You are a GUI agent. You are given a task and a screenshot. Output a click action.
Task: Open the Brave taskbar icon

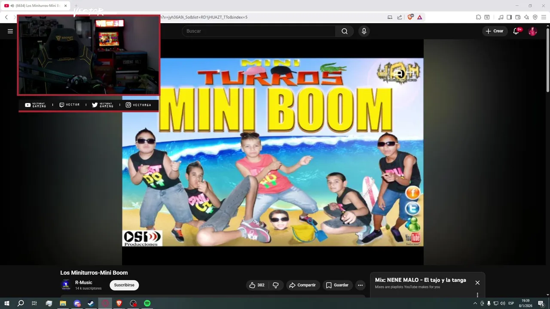[119, 303]
